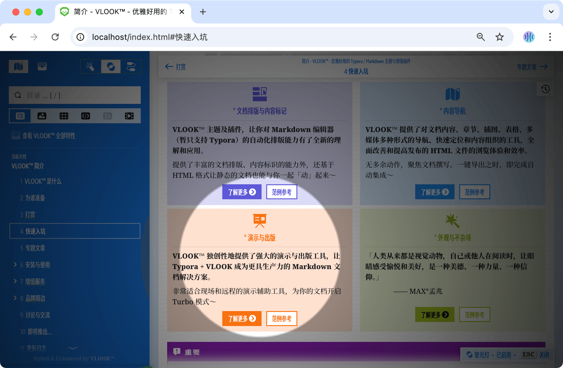
Task: Select the media player filter icon
Action: [129, 116]
